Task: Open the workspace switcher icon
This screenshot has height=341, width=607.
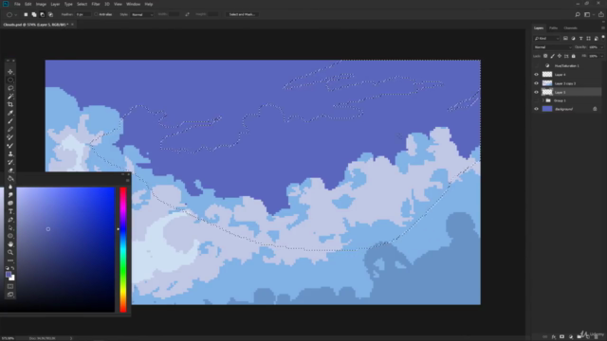Action: click(x=587, y=14)
